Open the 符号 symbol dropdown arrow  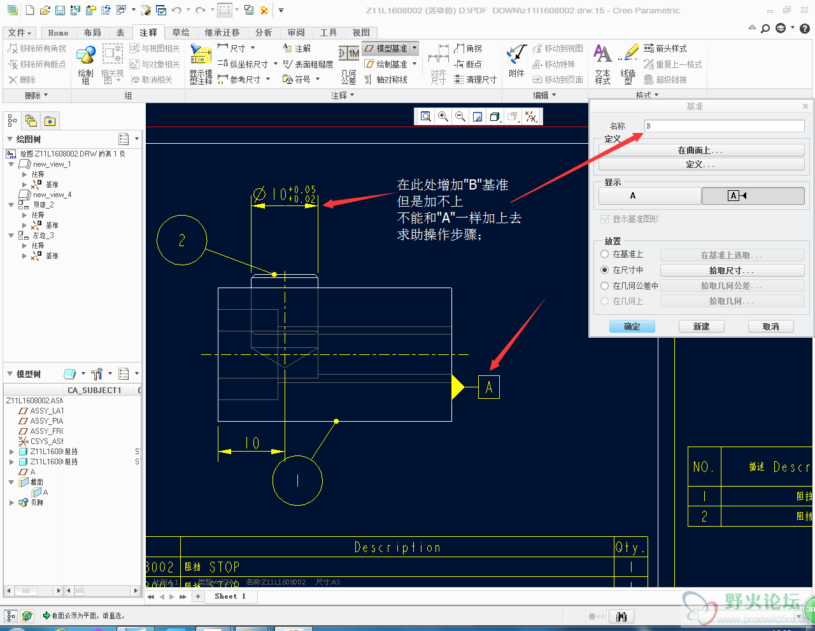click(x=318, y=80)
